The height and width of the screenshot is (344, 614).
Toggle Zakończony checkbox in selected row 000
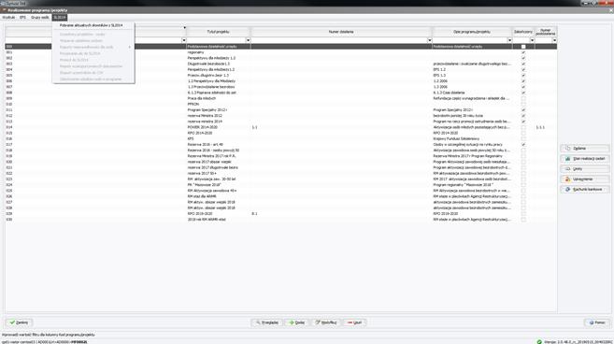(x=523, y=47)
